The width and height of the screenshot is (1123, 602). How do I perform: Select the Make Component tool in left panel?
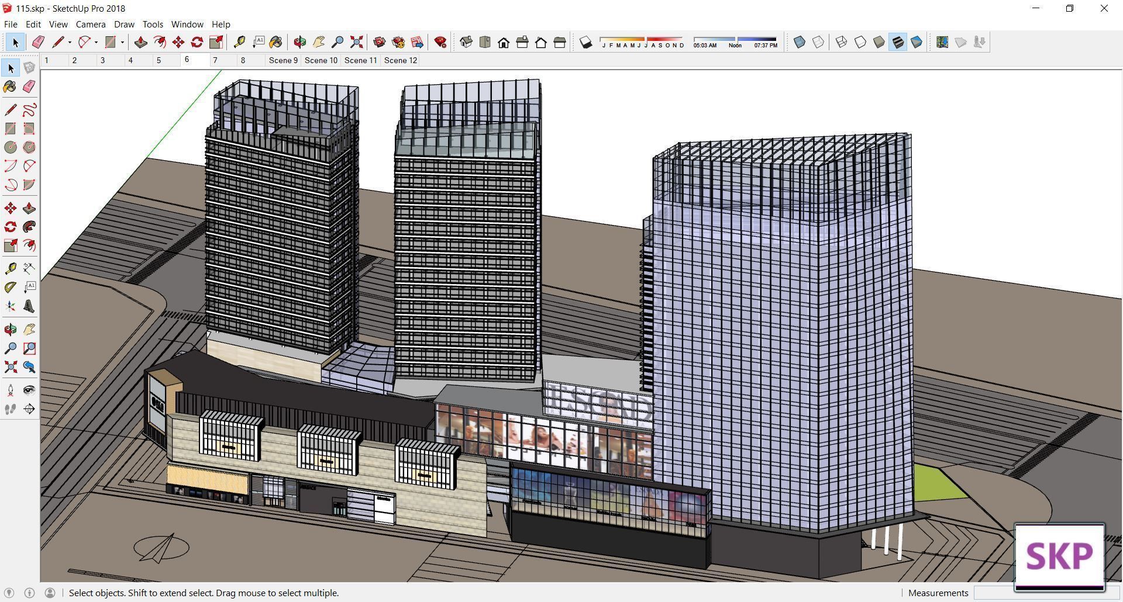[x=29, y=68]
